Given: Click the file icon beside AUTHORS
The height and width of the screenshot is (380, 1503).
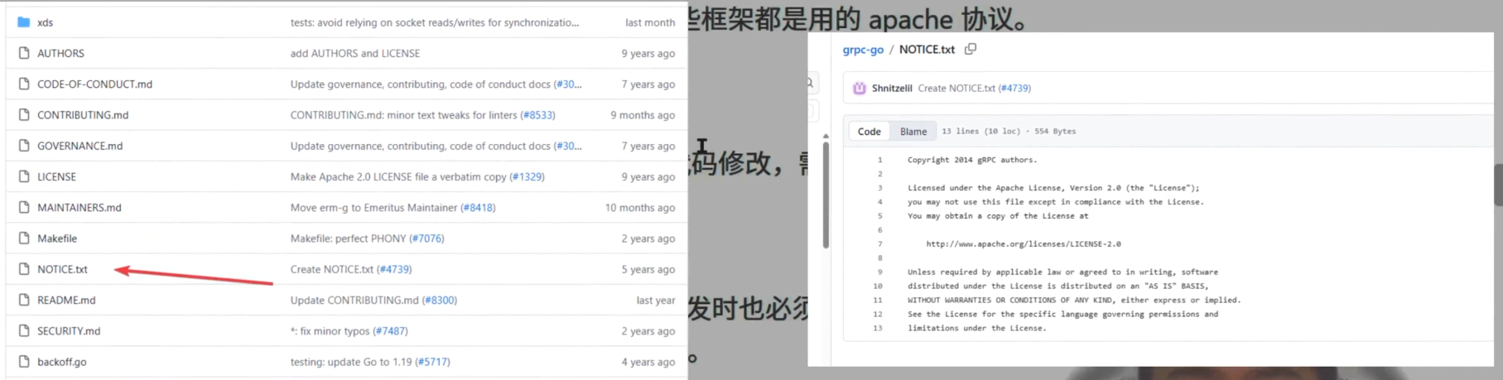Looking at the screenshot, I should [24, 53].
